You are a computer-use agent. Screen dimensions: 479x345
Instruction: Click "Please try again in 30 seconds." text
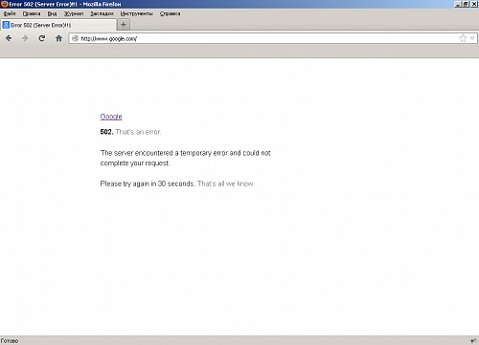148,183
